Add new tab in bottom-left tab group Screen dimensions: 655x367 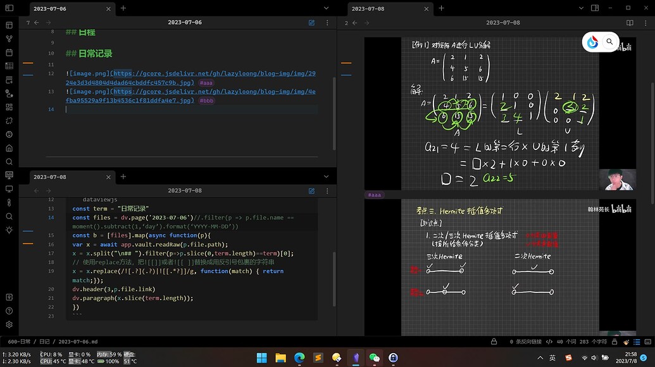point(123,177)
